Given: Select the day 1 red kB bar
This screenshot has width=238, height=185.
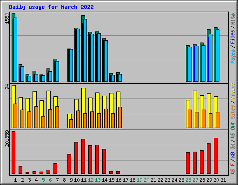Looking at the screenshot, I should coord(13,153).
